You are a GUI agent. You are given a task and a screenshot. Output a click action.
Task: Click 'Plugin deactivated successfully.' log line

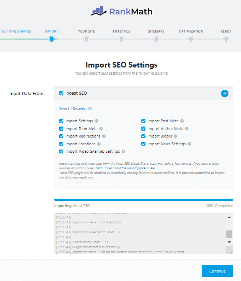pyautogui.click(x=88, y=247)
